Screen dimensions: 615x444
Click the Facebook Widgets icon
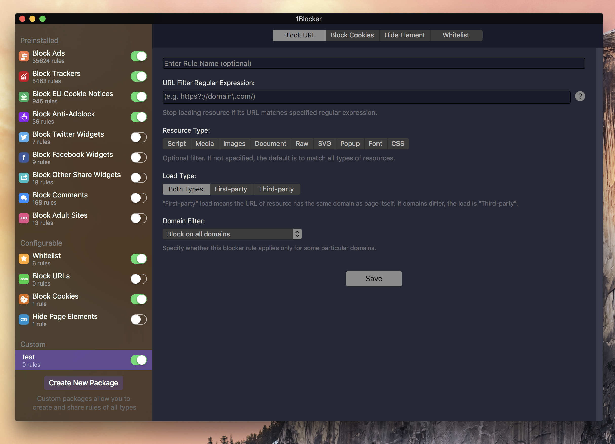[x=24, y=157]
